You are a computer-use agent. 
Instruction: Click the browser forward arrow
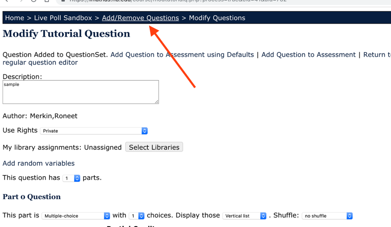tap(20, 1)
